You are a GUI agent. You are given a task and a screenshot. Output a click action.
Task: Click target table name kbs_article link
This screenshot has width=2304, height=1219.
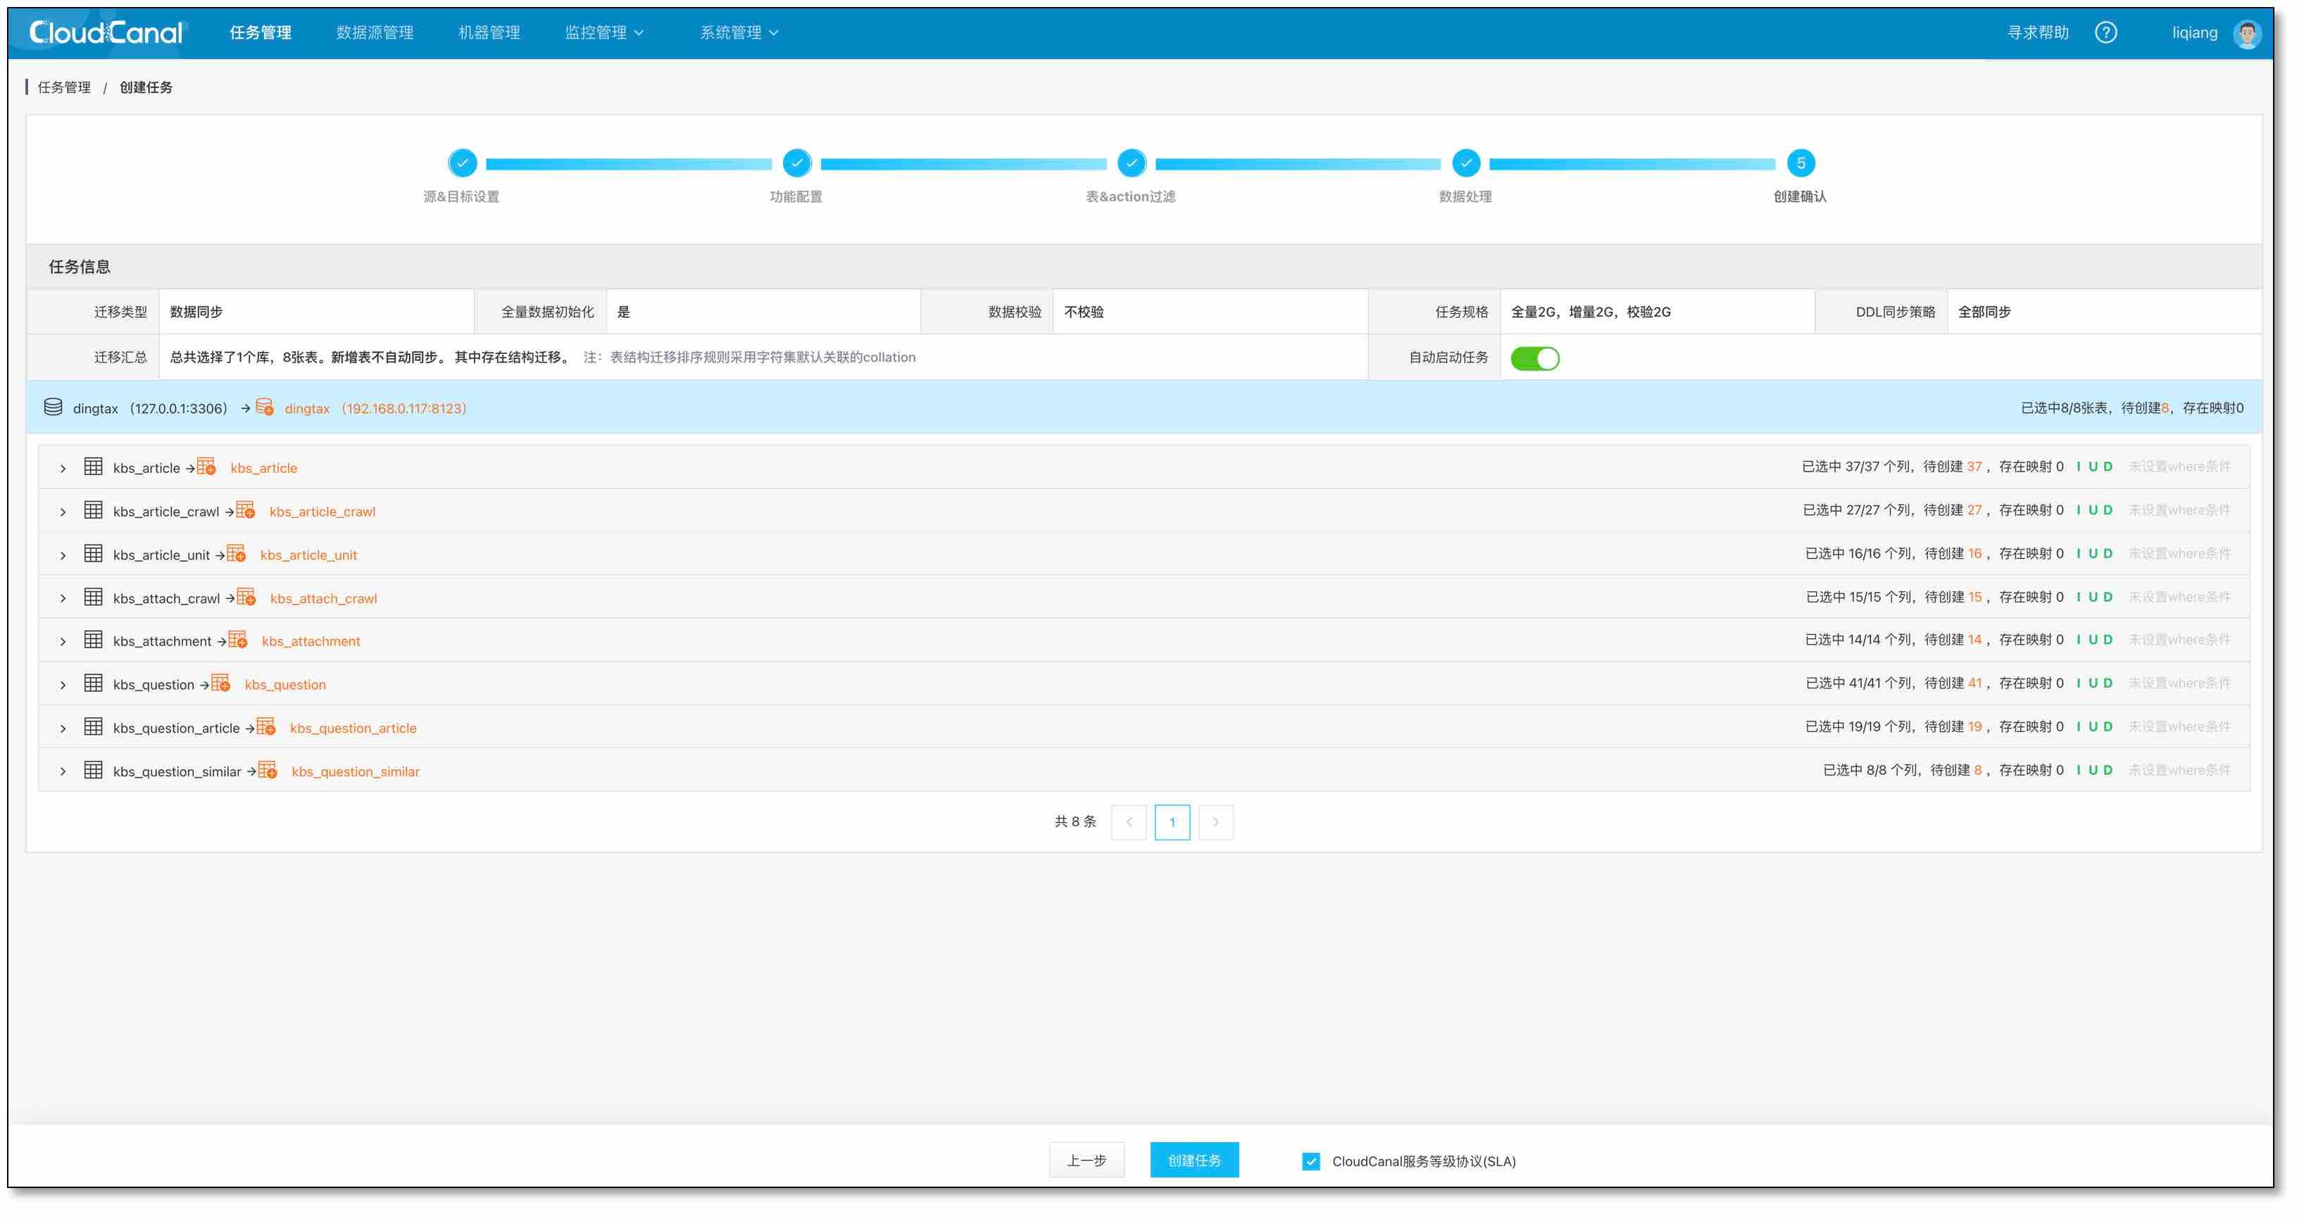(264, 468)
